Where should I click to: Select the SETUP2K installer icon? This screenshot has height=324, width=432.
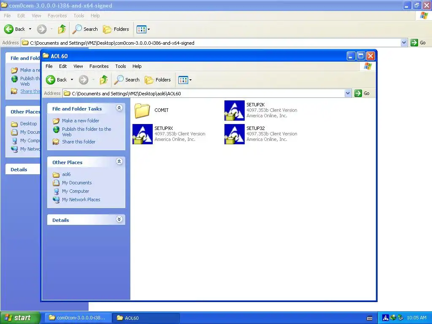[x=235, y=111]
